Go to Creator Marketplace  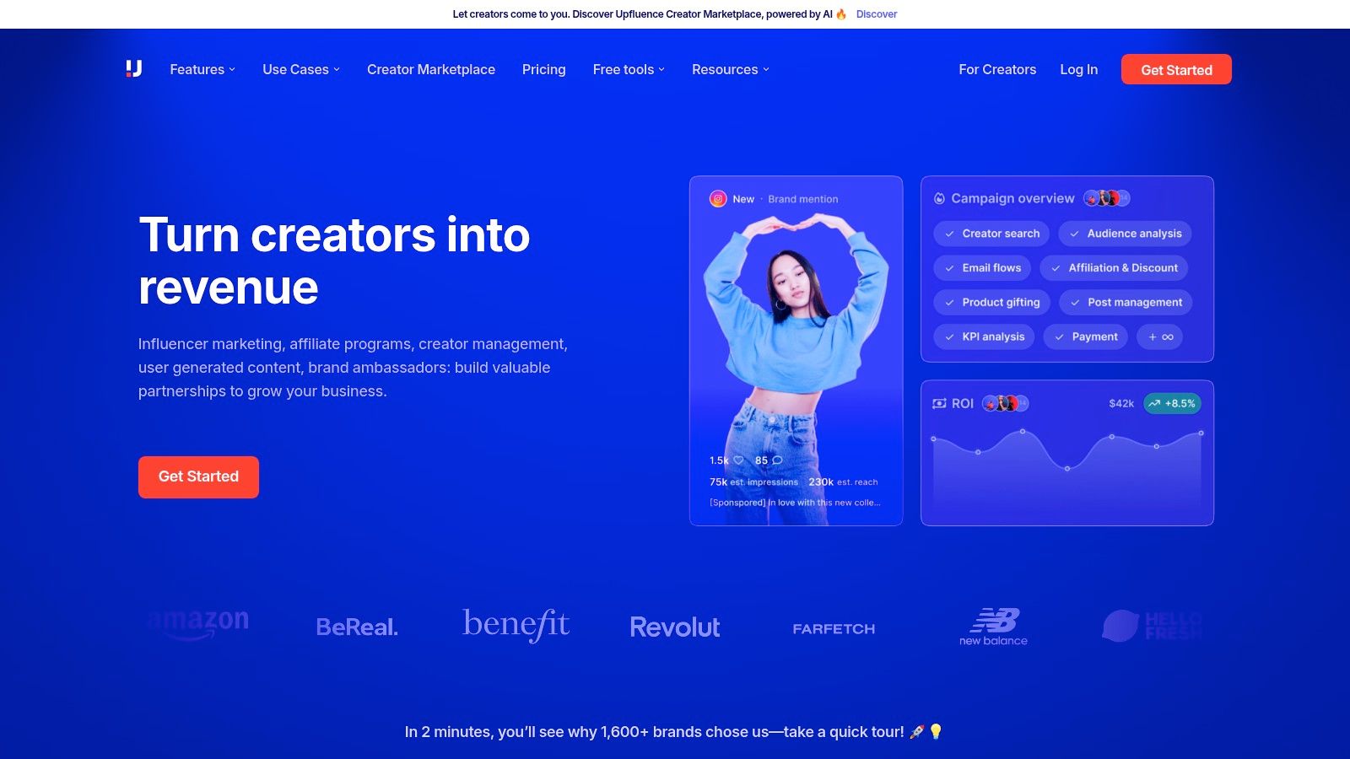(430, 70)
